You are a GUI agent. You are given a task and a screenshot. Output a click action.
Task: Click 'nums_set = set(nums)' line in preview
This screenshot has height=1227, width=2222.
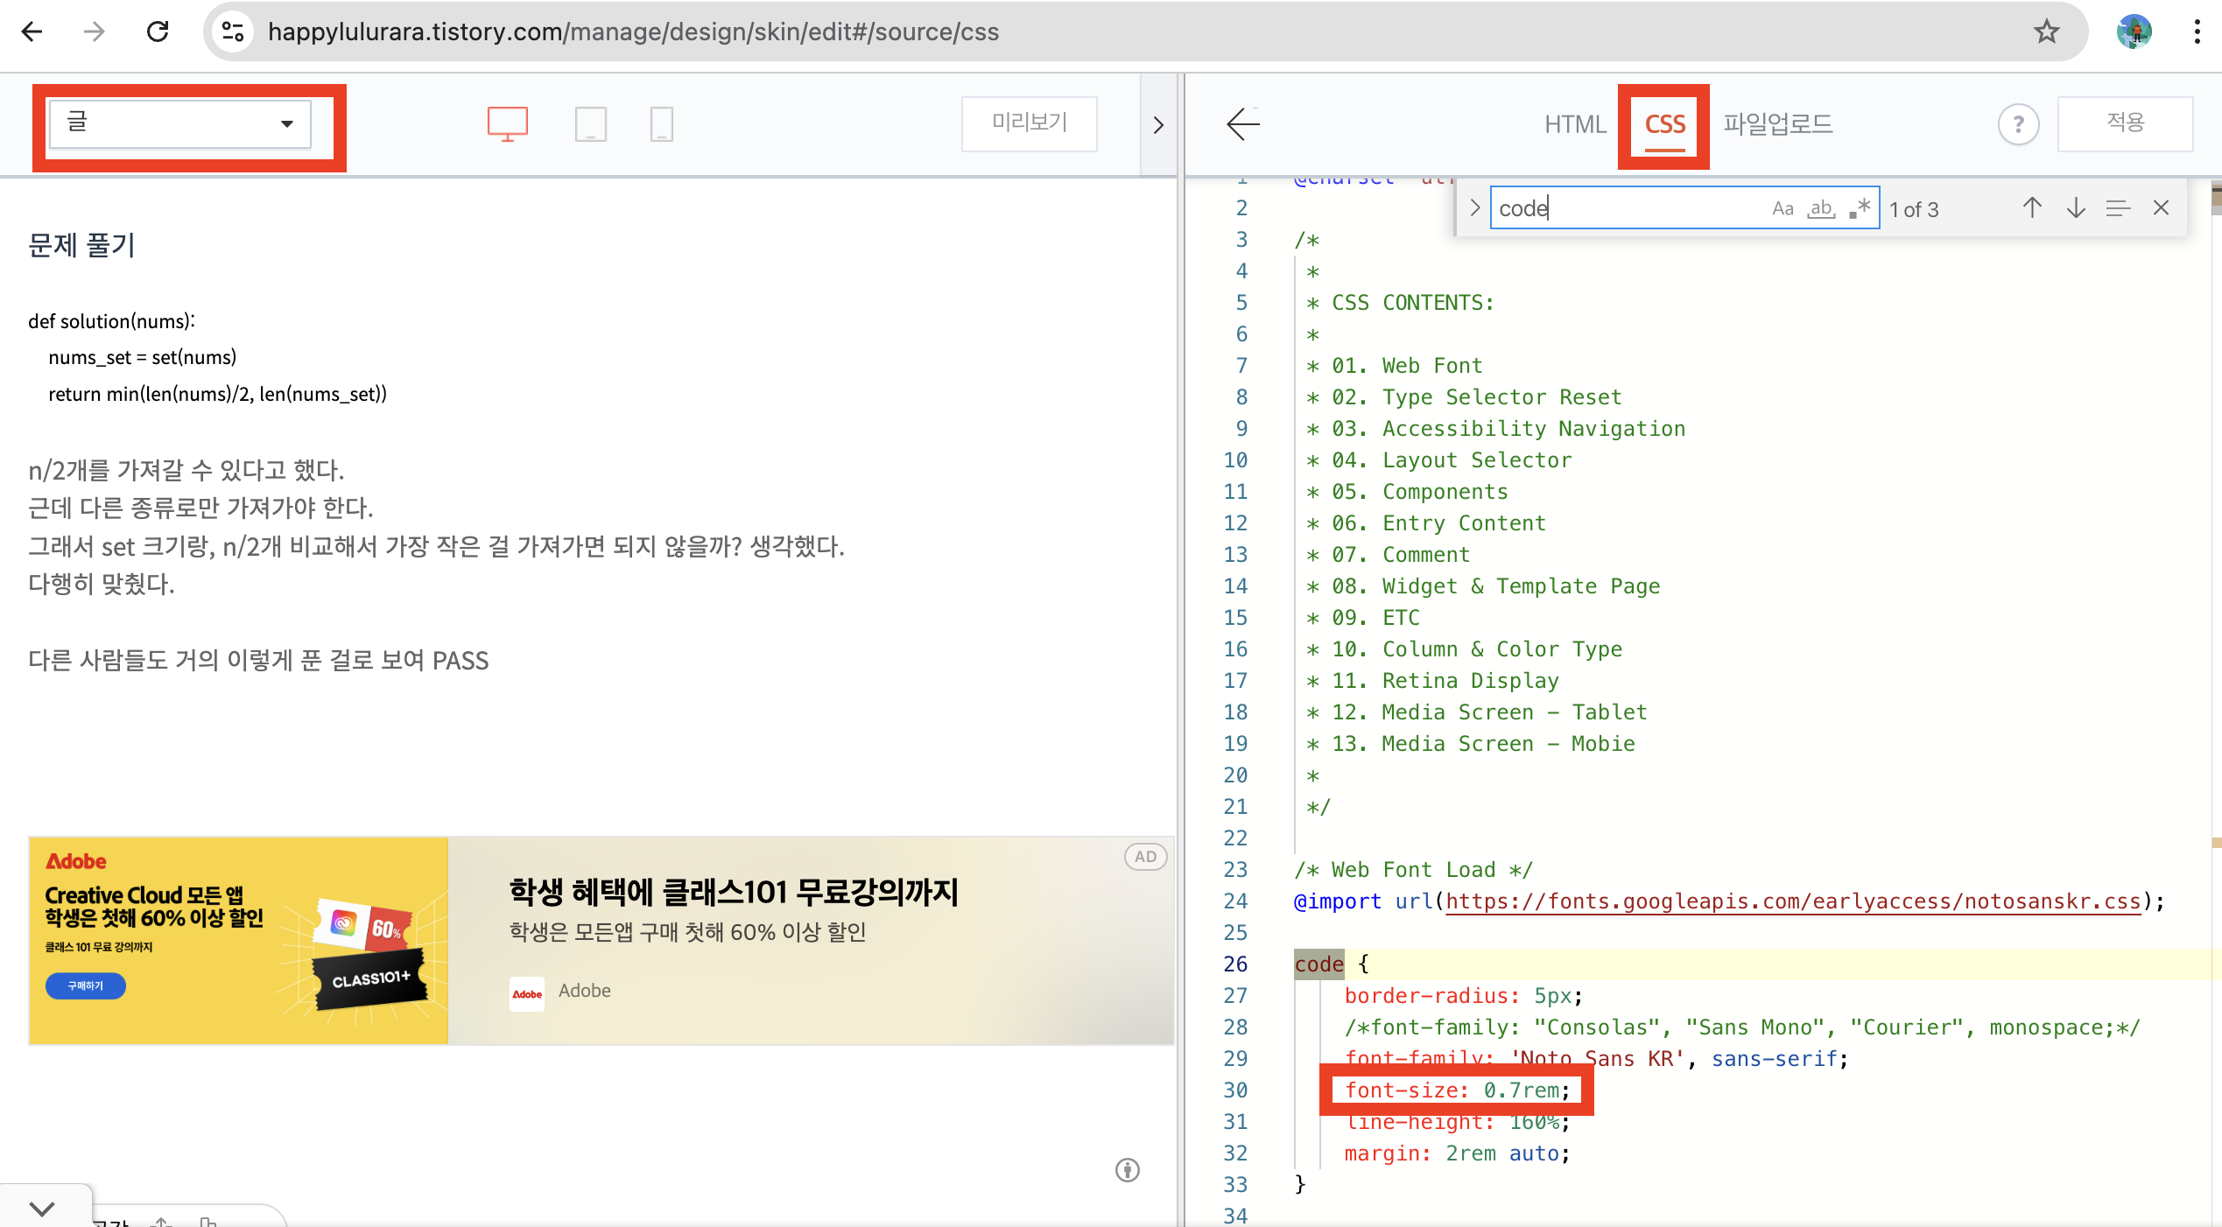coord(143,357)
